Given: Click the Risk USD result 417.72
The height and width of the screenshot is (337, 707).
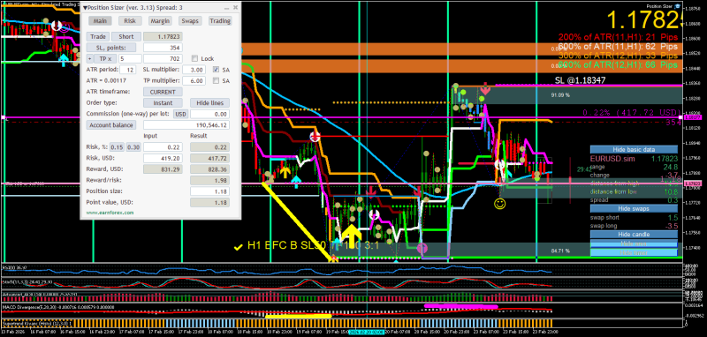Looking at the screenshot, I should [209, 159].
